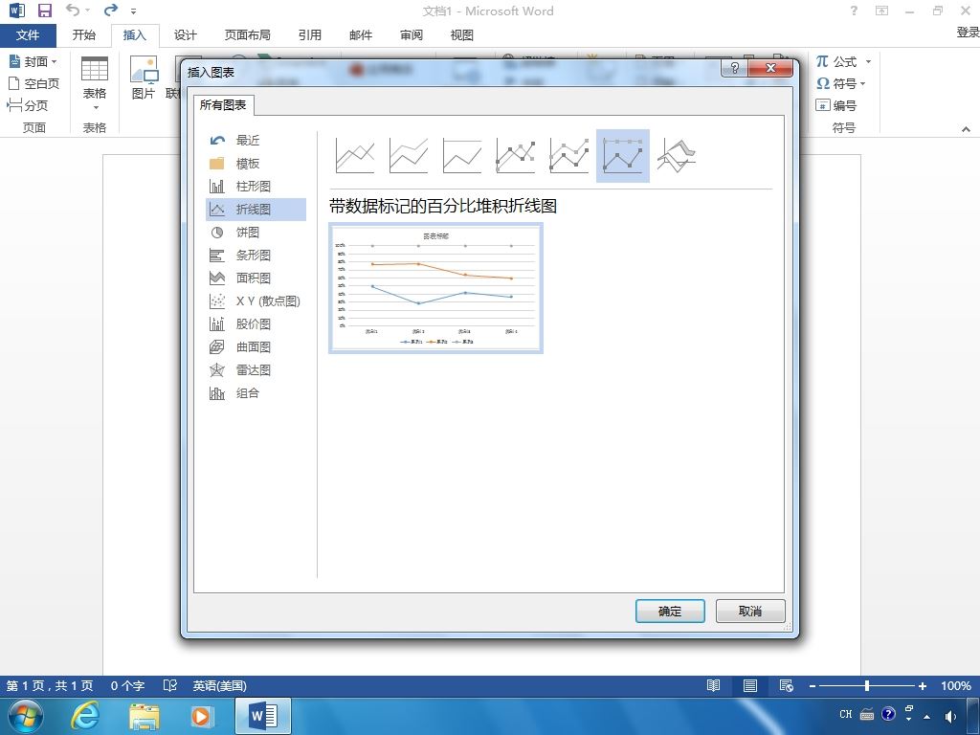Open the Templates (模板) chart category
This screenshot has height=735, width=980.
click(256, 164)
